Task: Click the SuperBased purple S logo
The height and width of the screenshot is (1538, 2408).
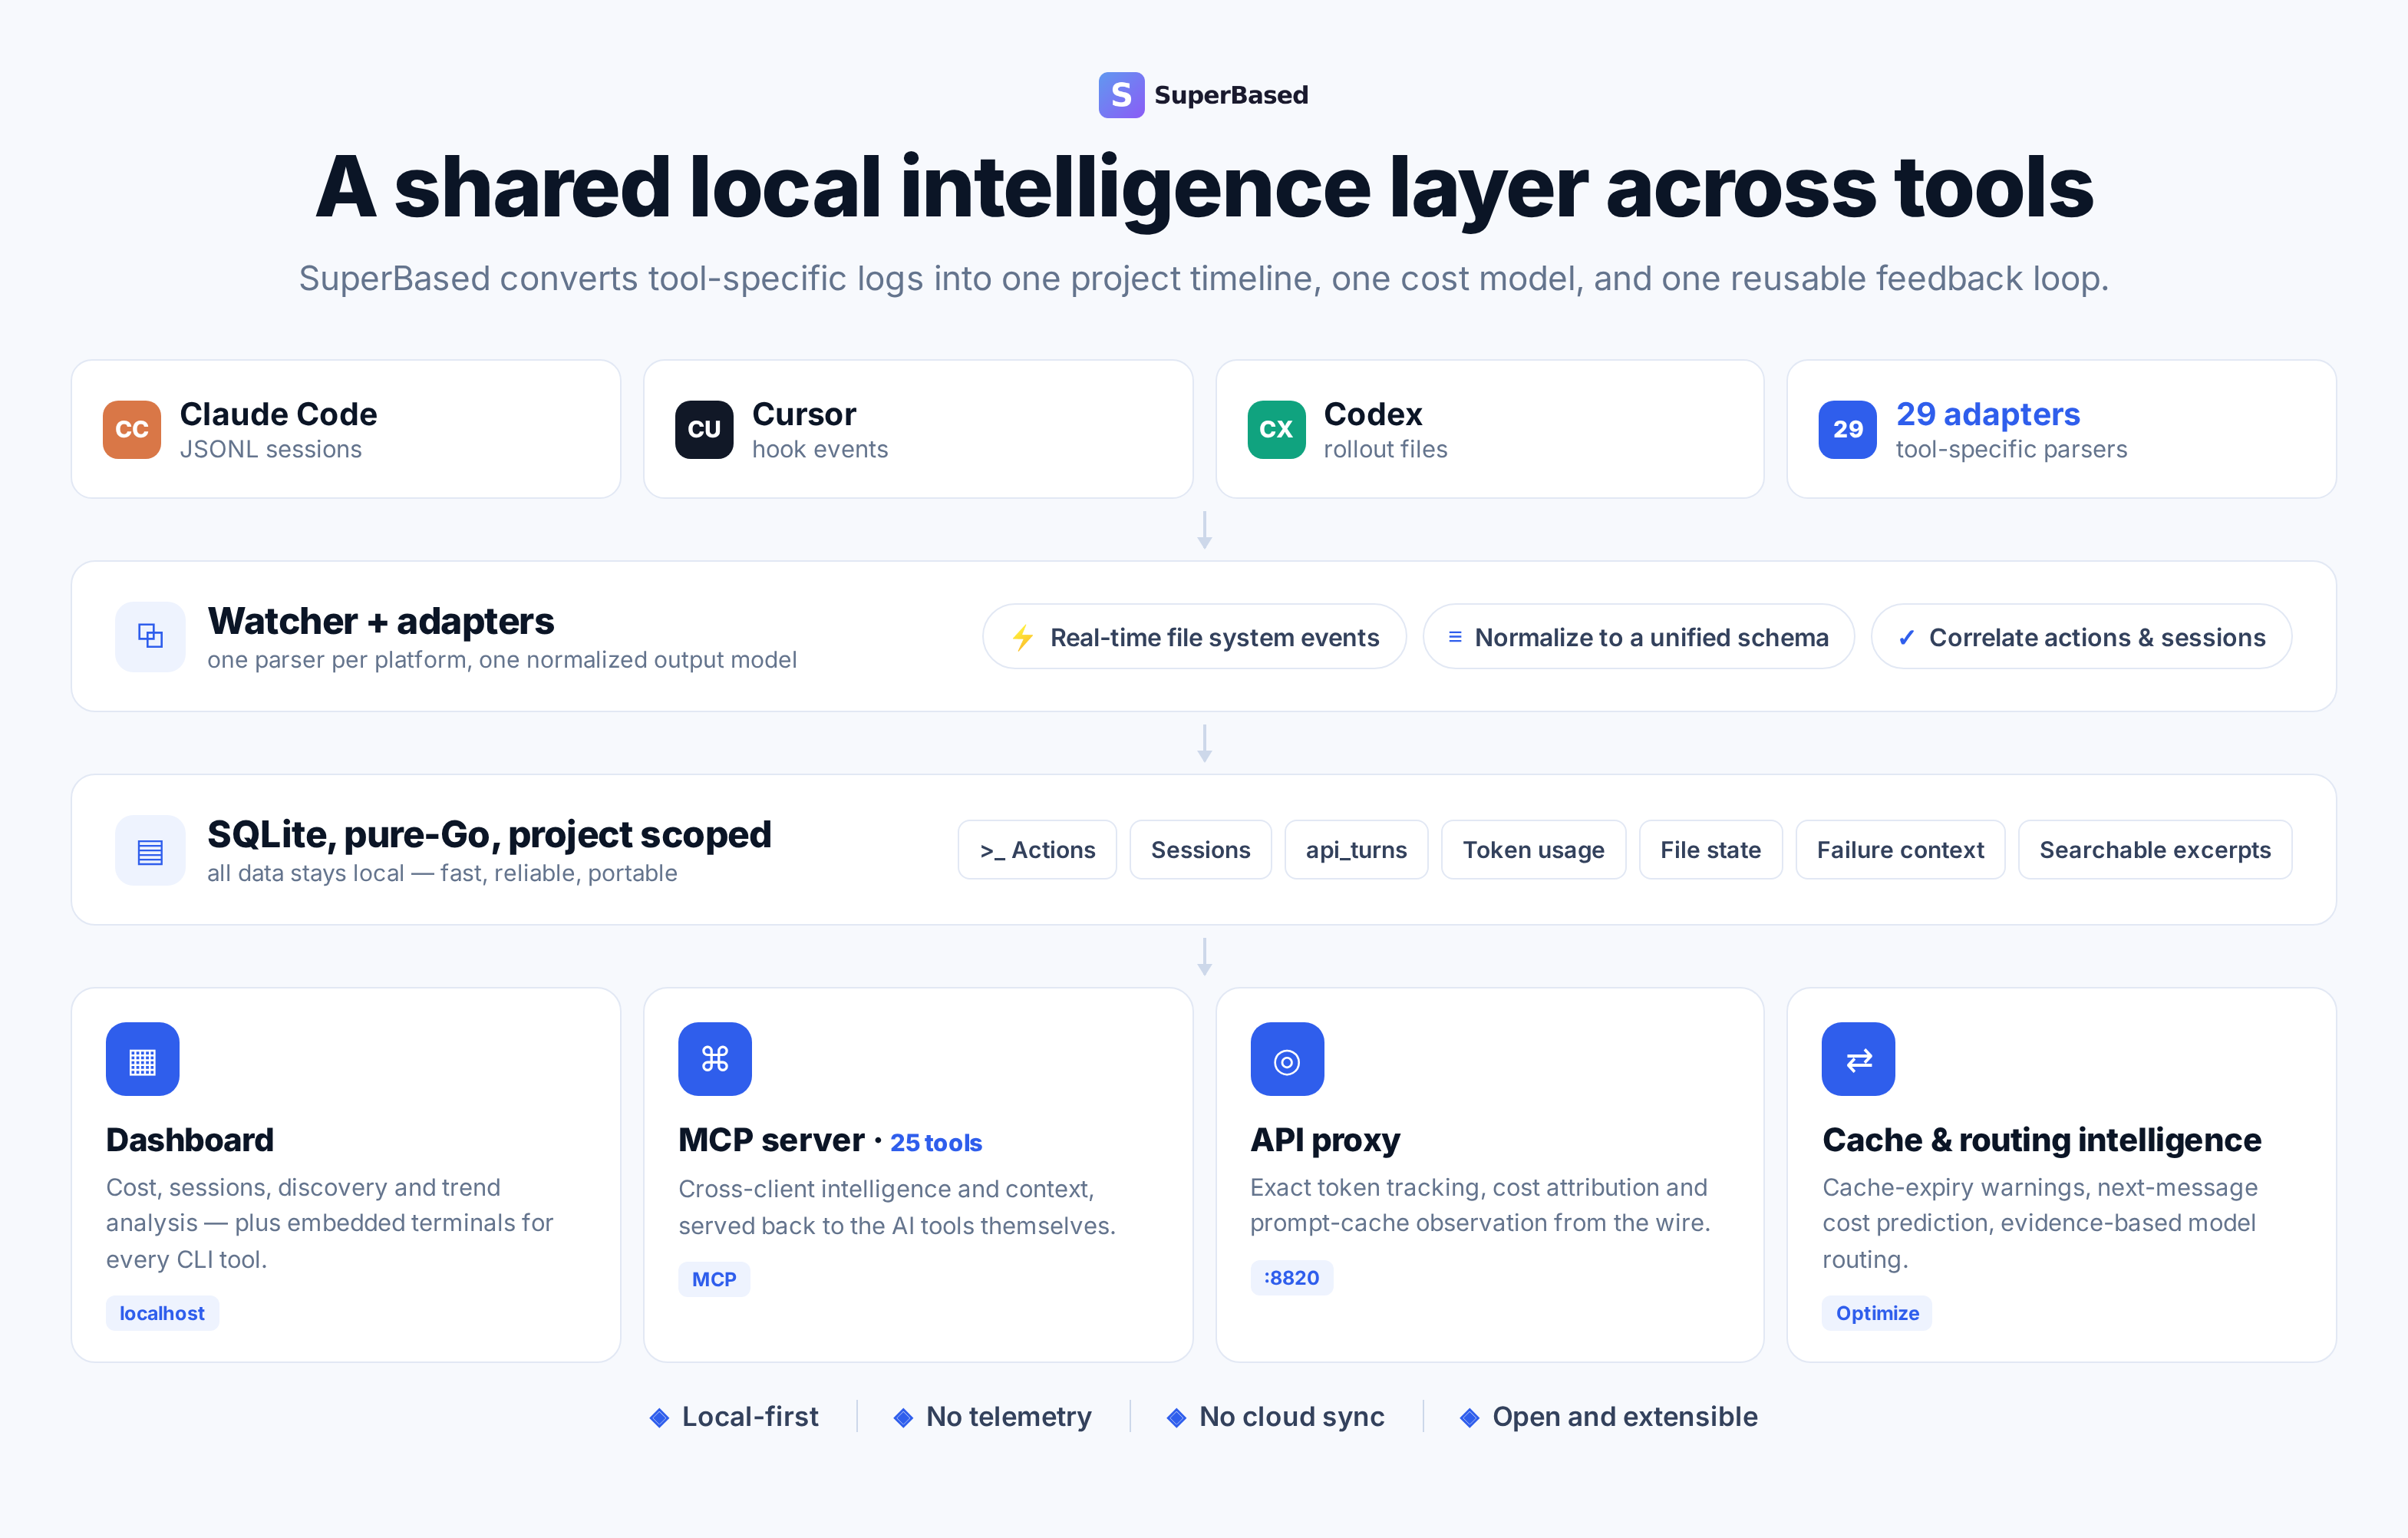Action: [1121, 95]
